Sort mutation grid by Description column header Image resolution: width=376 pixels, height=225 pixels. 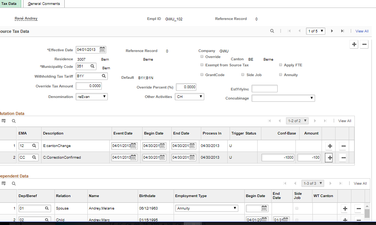[53, 133]
